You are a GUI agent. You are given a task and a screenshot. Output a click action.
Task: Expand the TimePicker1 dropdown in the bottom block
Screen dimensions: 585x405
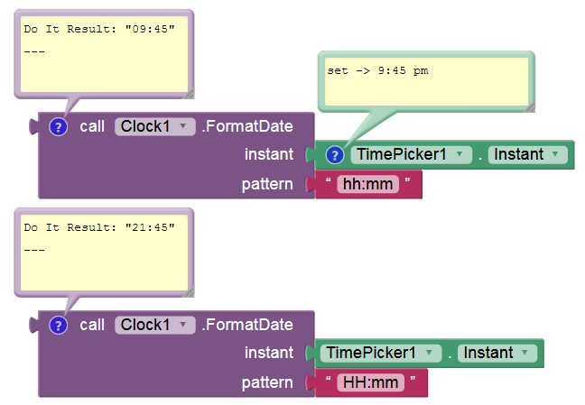tap(379, 353)
